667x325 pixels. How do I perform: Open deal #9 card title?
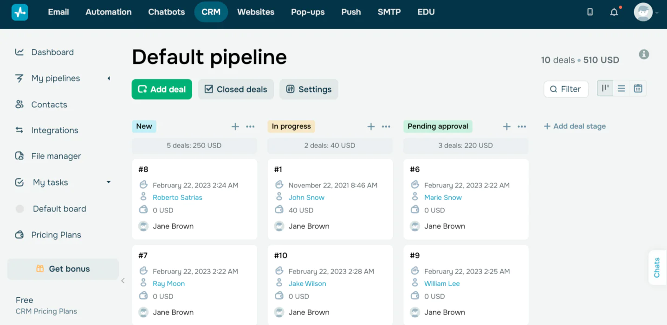pos(415,256)
